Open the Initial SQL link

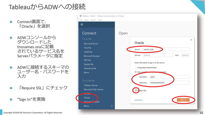pos(139,100)
